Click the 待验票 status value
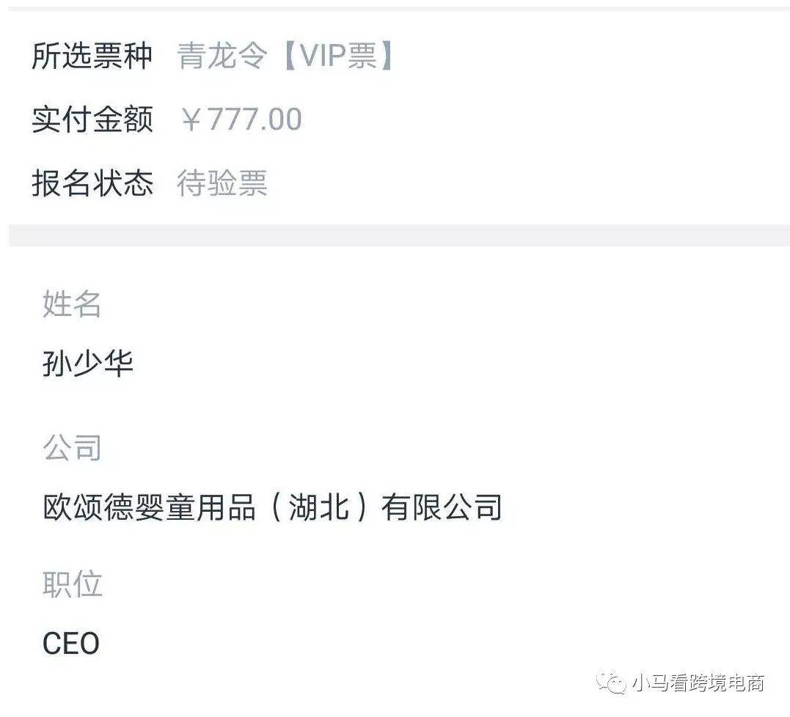The height and width of the screenshot is (717, 790). (x=222, y=183)
